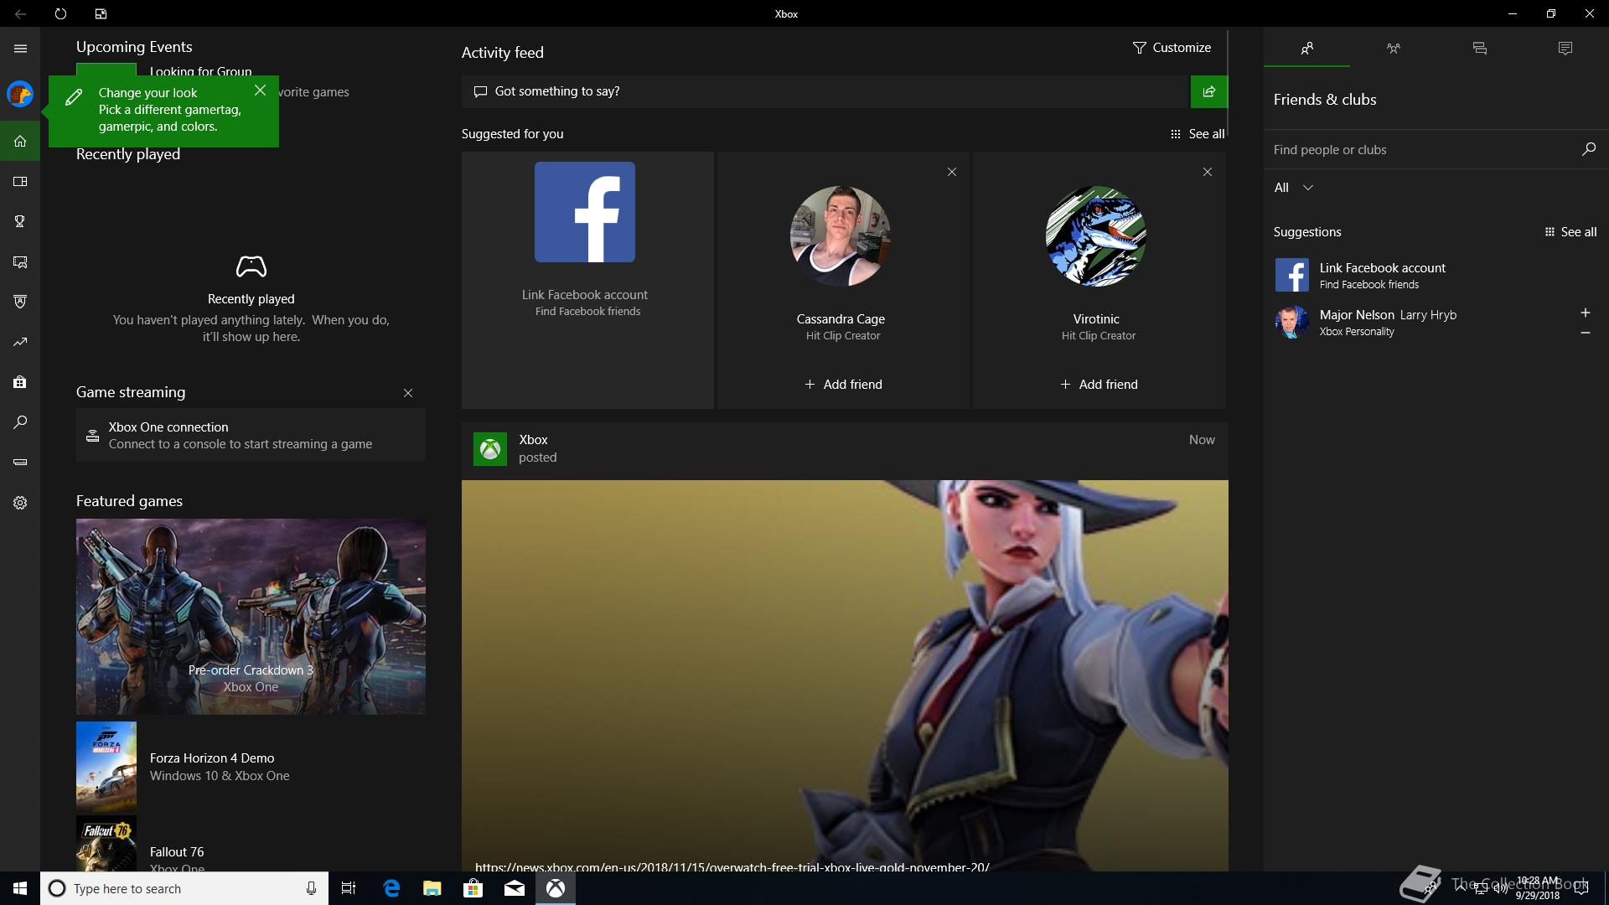Viewport: 1609px width, 905px height.
Task: Open Captures icon in the sidebar
Action: pyautogui.click(x=20, y=261)
